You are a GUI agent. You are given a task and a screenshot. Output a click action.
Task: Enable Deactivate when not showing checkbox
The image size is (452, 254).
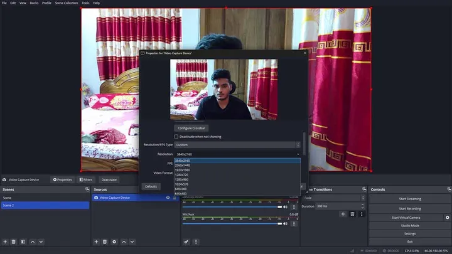tap(176, 136)
